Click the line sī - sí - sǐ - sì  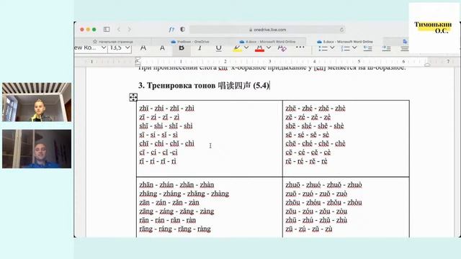158,135
